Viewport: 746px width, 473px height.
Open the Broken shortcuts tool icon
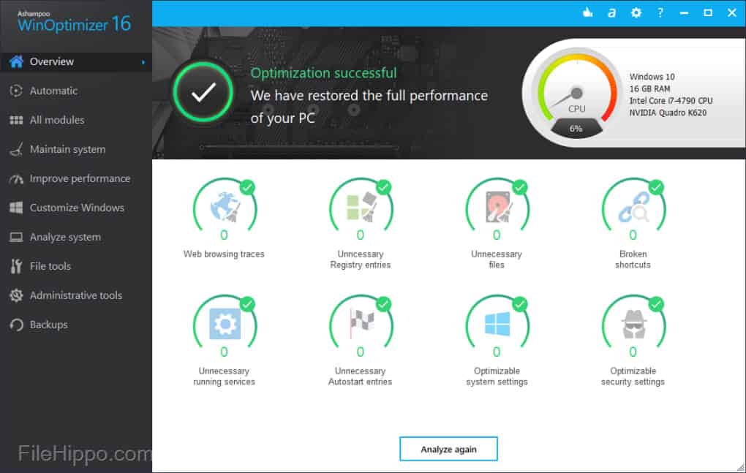[633, 208]
